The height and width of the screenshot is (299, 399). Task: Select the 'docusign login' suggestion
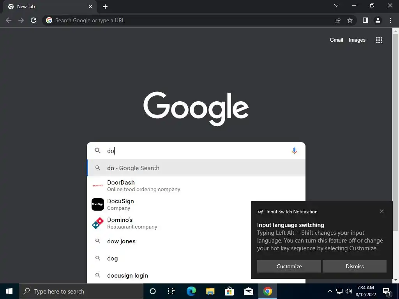coord(127,275)
